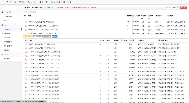189x103 pixels.
Task: Select the highlighted 网上选课 sidebar item
Action: [11, 29]
